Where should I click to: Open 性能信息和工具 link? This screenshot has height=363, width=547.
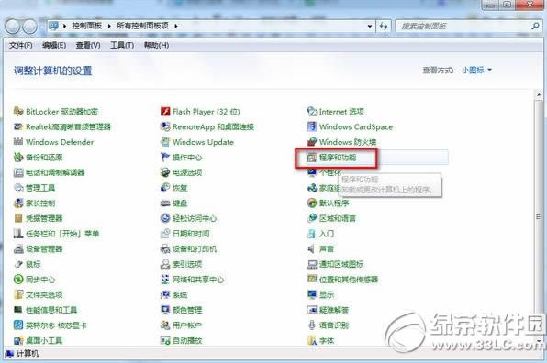click(51, 310)
